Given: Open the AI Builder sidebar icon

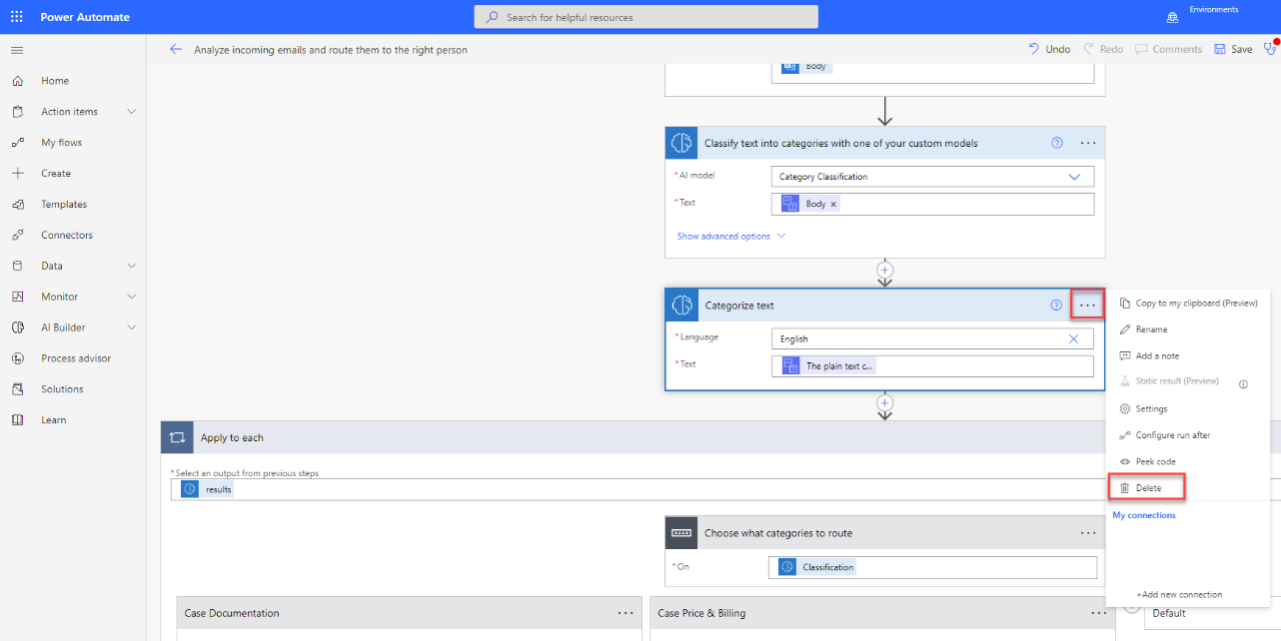Looking at the screenshot, I should click(x=16, y=326).
